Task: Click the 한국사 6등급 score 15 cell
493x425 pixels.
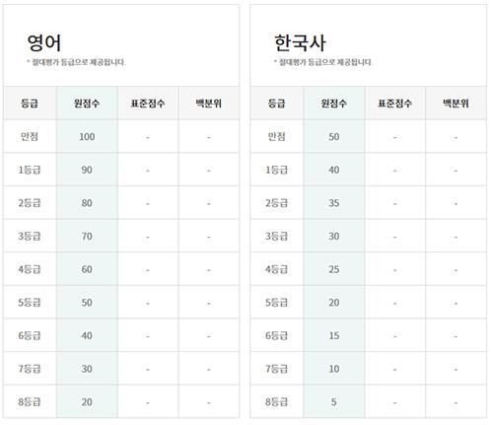Action: pos(334,335)
